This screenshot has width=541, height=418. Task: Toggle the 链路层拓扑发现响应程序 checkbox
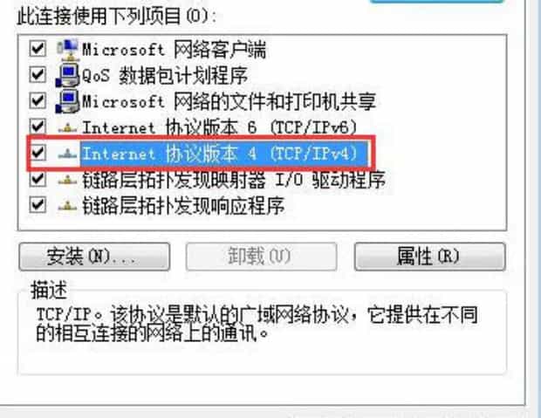click(38, 205)
